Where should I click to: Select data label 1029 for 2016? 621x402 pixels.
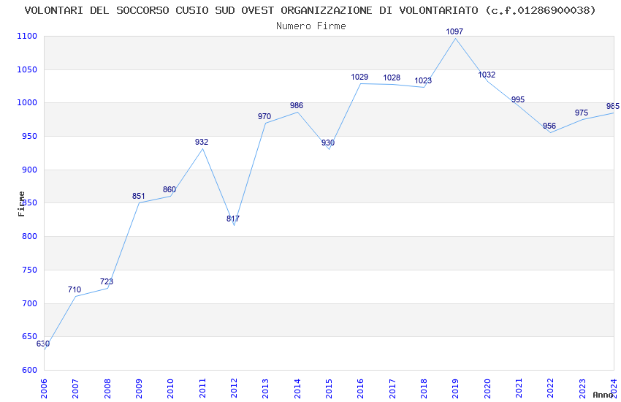coord(359,77)
